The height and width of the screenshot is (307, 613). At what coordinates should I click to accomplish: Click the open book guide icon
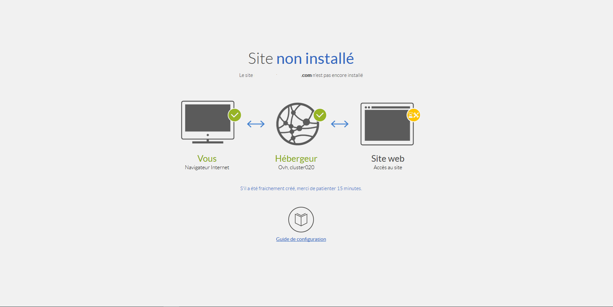301,220
